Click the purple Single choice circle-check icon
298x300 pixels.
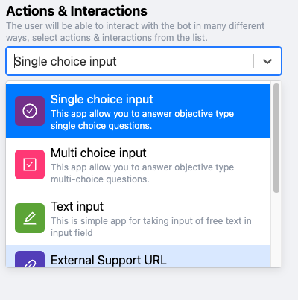30,111
